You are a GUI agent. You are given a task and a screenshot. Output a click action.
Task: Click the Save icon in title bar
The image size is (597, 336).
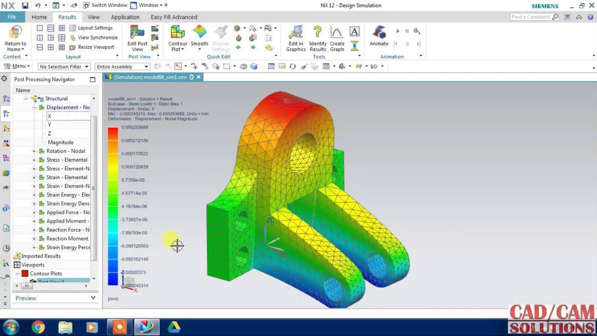(x=25, y=6)
